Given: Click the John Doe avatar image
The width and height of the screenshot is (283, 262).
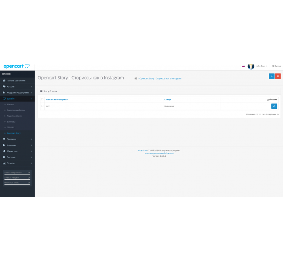Looking at the screenshot, I should pyautogui.click(x=251, y=66).
